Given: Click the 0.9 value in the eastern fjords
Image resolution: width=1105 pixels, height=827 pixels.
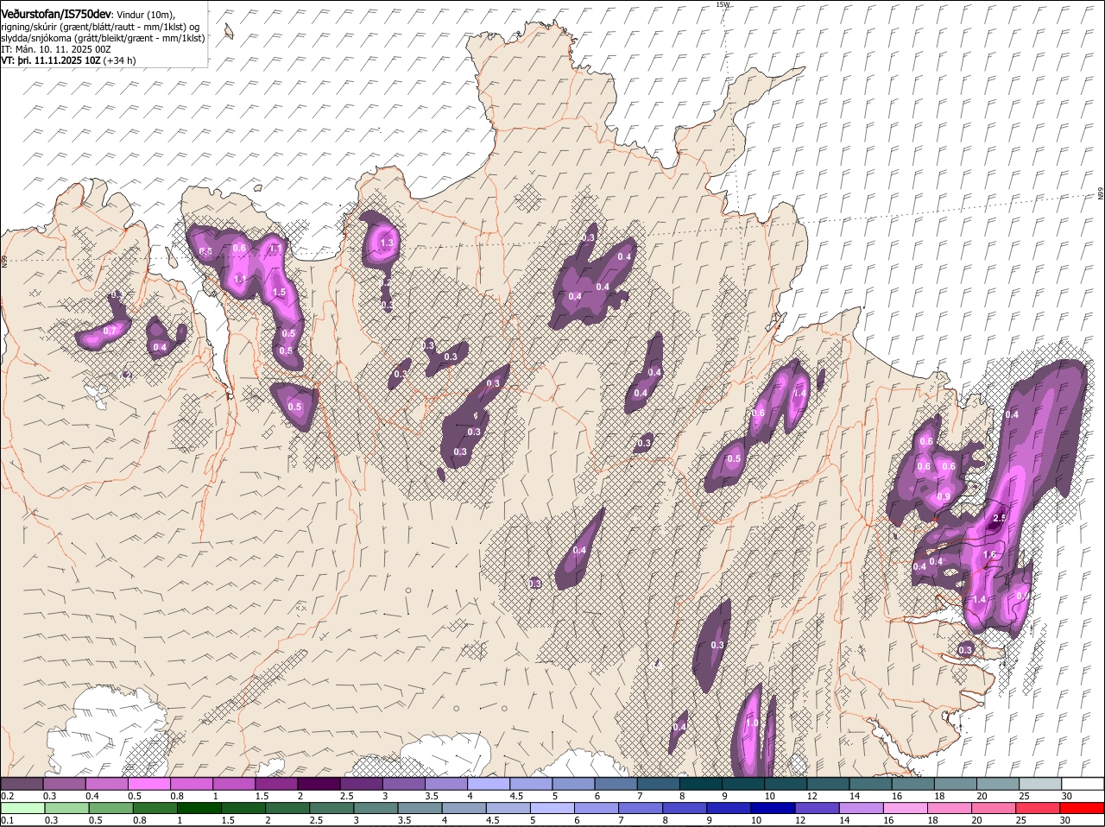Looking at the screenshot, I should 944,496.
